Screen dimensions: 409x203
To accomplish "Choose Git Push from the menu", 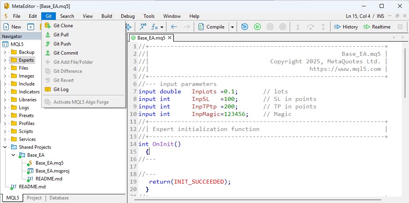I will pyautogui.click(x=84, y=44).
